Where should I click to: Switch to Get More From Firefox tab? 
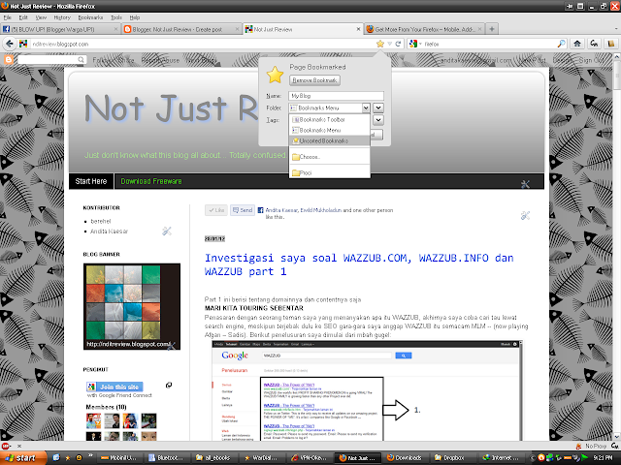424,29
